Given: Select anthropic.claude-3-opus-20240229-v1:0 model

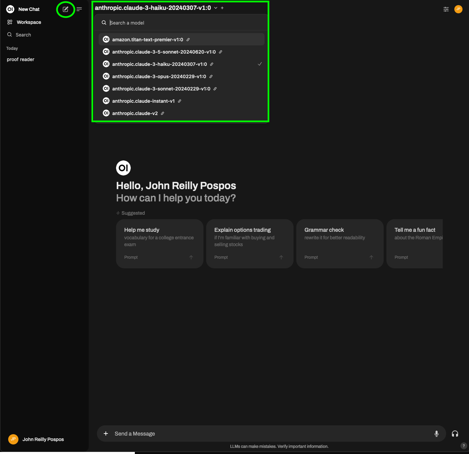Looking at the screenshot, I should (182, 76).
